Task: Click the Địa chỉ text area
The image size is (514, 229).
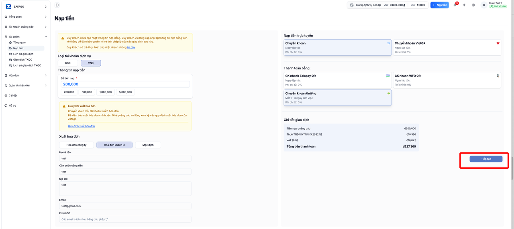Action: click(125, 189)
